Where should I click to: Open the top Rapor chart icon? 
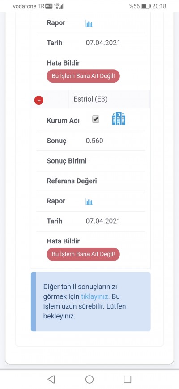point(89,23)
